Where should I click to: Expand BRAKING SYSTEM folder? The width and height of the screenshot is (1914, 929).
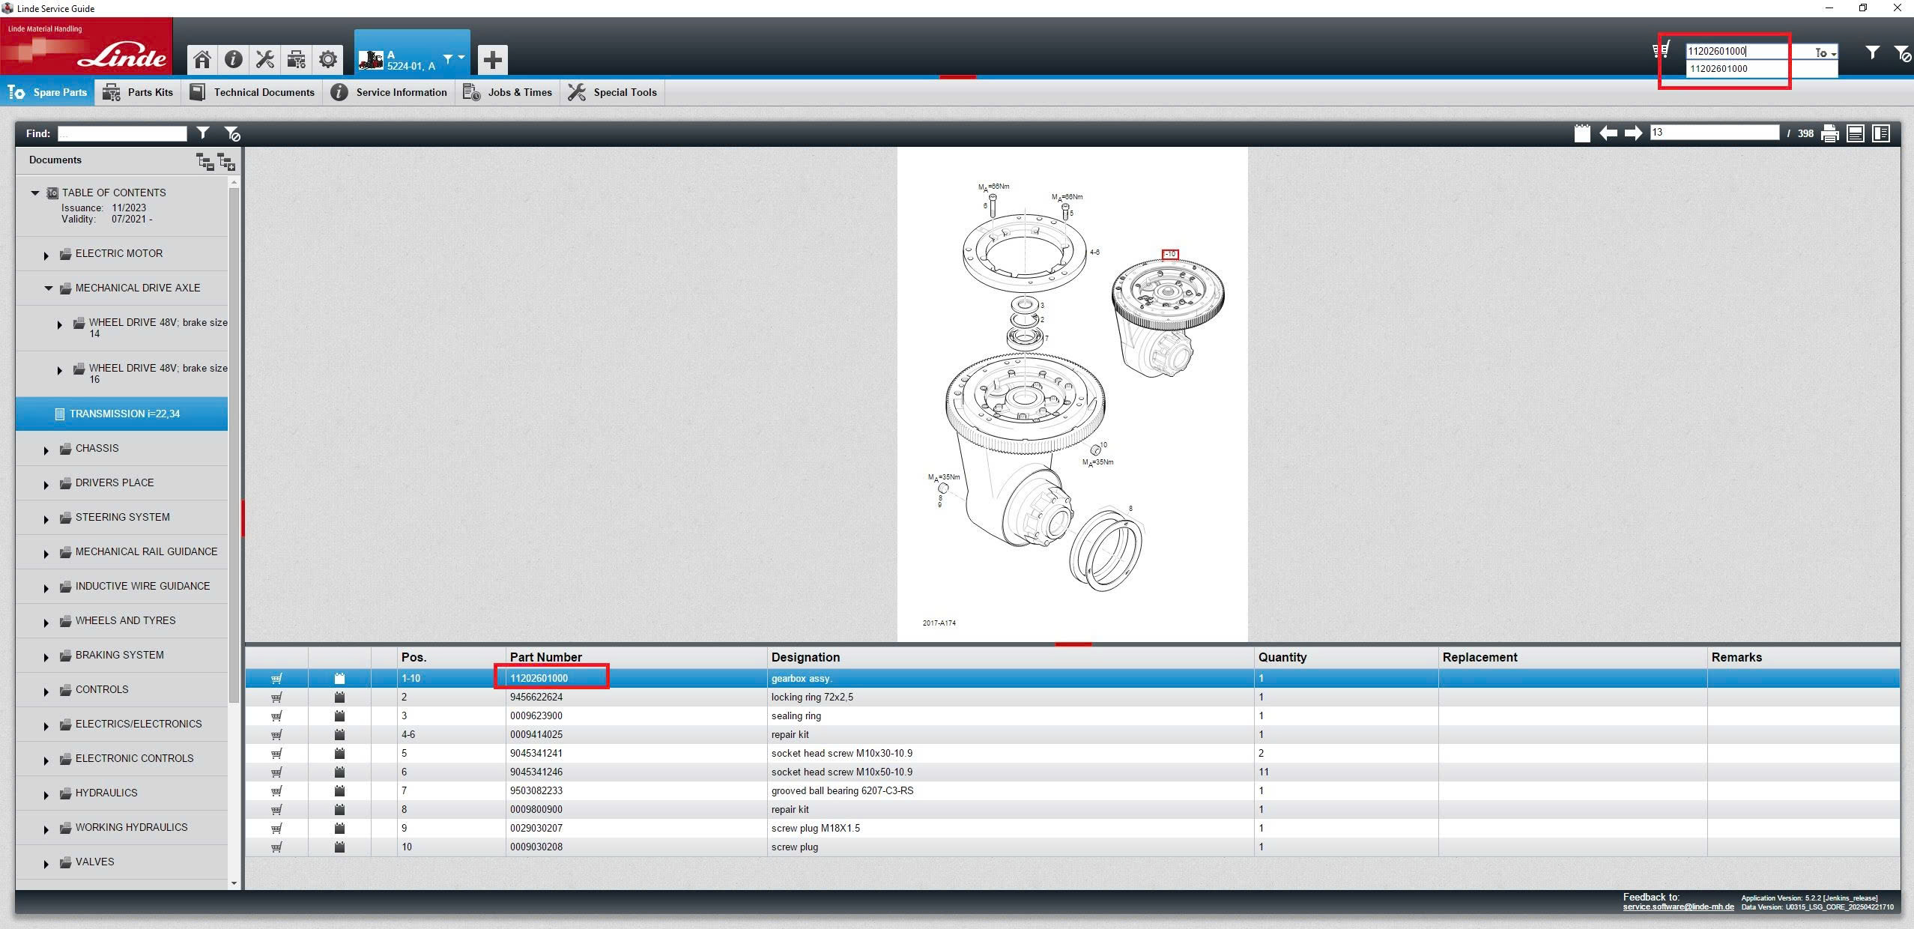point(46,656)
